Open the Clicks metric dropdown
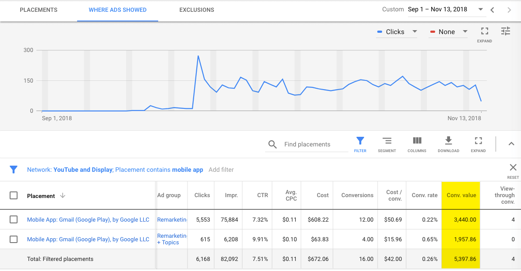This screenshot has height=271, width=521. click(x=397, y=32)
